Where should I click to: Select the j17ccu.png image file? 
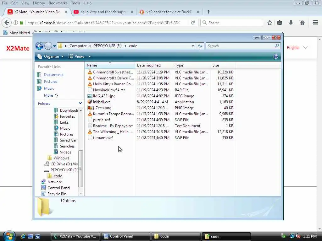99,108
